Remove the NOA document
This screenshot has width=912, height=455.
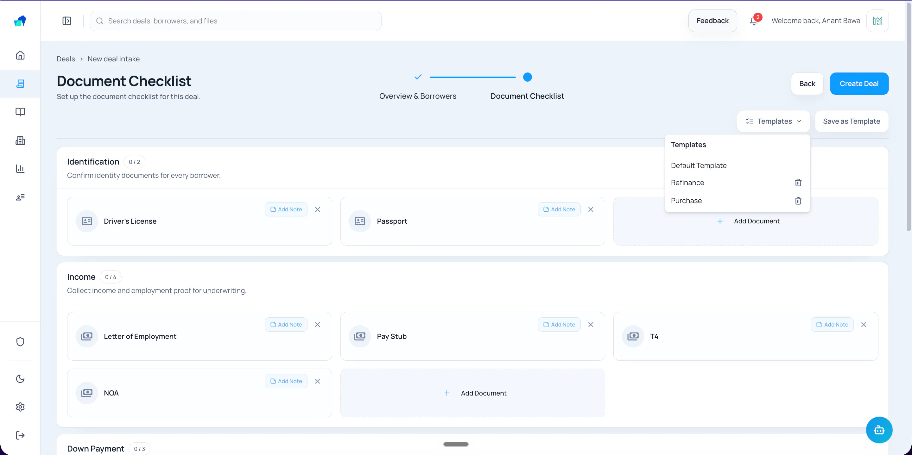pos(318,381)
